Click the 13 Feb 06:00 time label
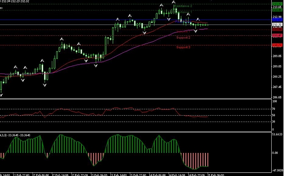Screen dimensions: 284x176 [x=99, y=175]
